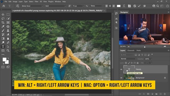Left align the text
This screenshot has height=96, width=170.
click(x=107, y=6)
